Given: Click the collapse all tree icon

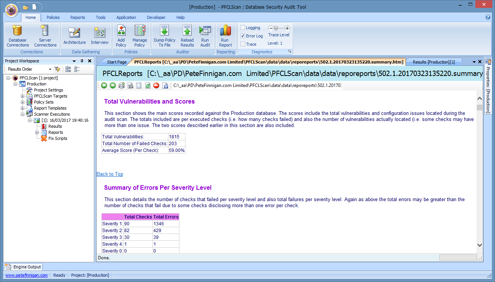Looking at the screenshot, I should pos(77,69).
